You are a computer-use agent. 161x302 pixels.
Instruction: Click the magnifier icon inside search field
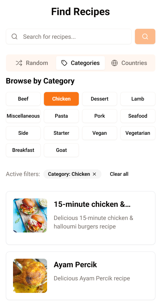pos(14,36)
